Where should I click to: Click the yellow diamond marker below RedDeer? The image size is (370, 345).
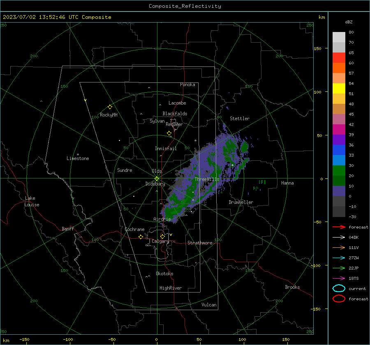pos(169,133)
